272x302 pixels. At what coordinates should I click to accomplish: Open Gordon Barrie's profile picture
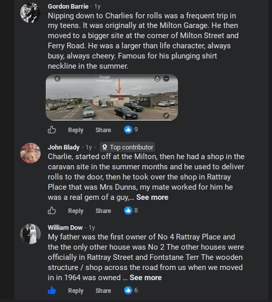pos(31,13)
